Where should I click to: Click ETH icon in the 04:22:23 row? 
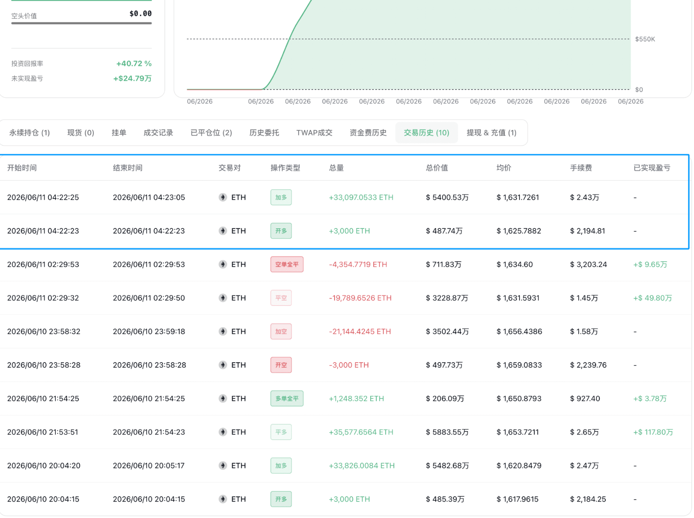pos(223,231)
